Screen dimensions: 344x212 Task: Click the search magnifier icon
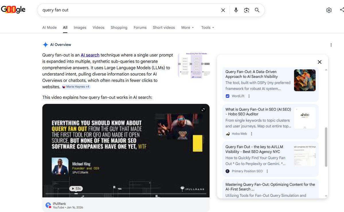[x=257, y=10]
